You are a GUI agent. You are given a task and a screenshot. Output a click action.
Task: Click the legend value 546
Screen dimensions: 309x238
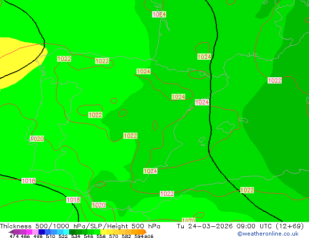pos(89,236)
